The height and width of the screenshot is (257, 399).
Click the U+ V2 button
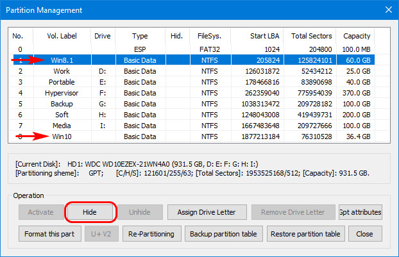pos(101,234)
